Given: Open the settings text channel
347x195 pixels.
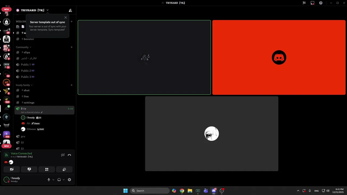Looking at the screenshot, I should click(44, 102).
